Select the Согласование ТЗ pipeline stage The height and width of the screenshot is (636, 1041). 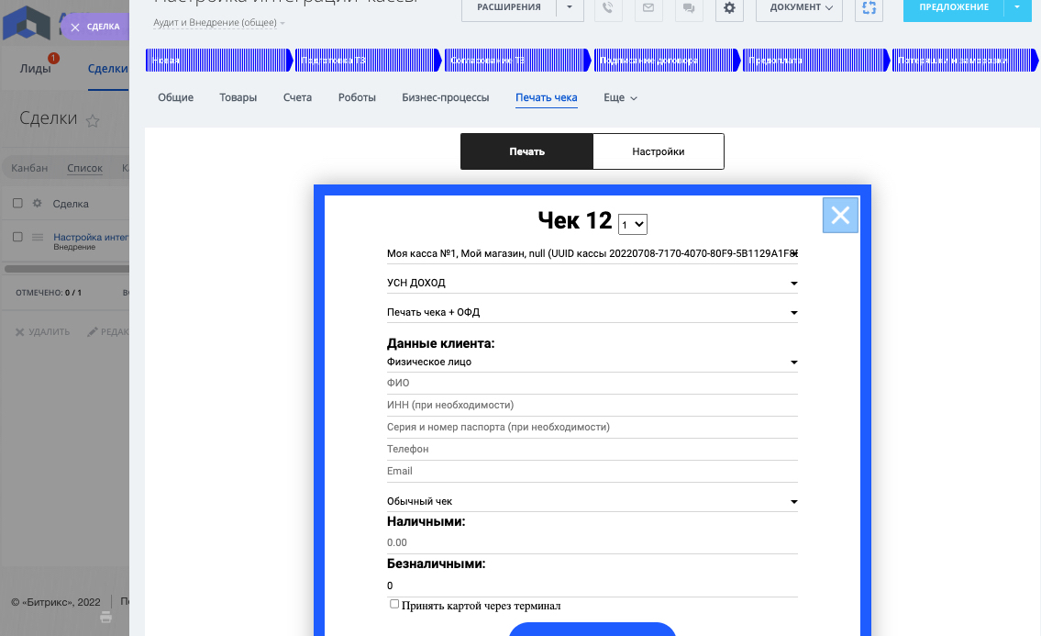click(518, 61)
